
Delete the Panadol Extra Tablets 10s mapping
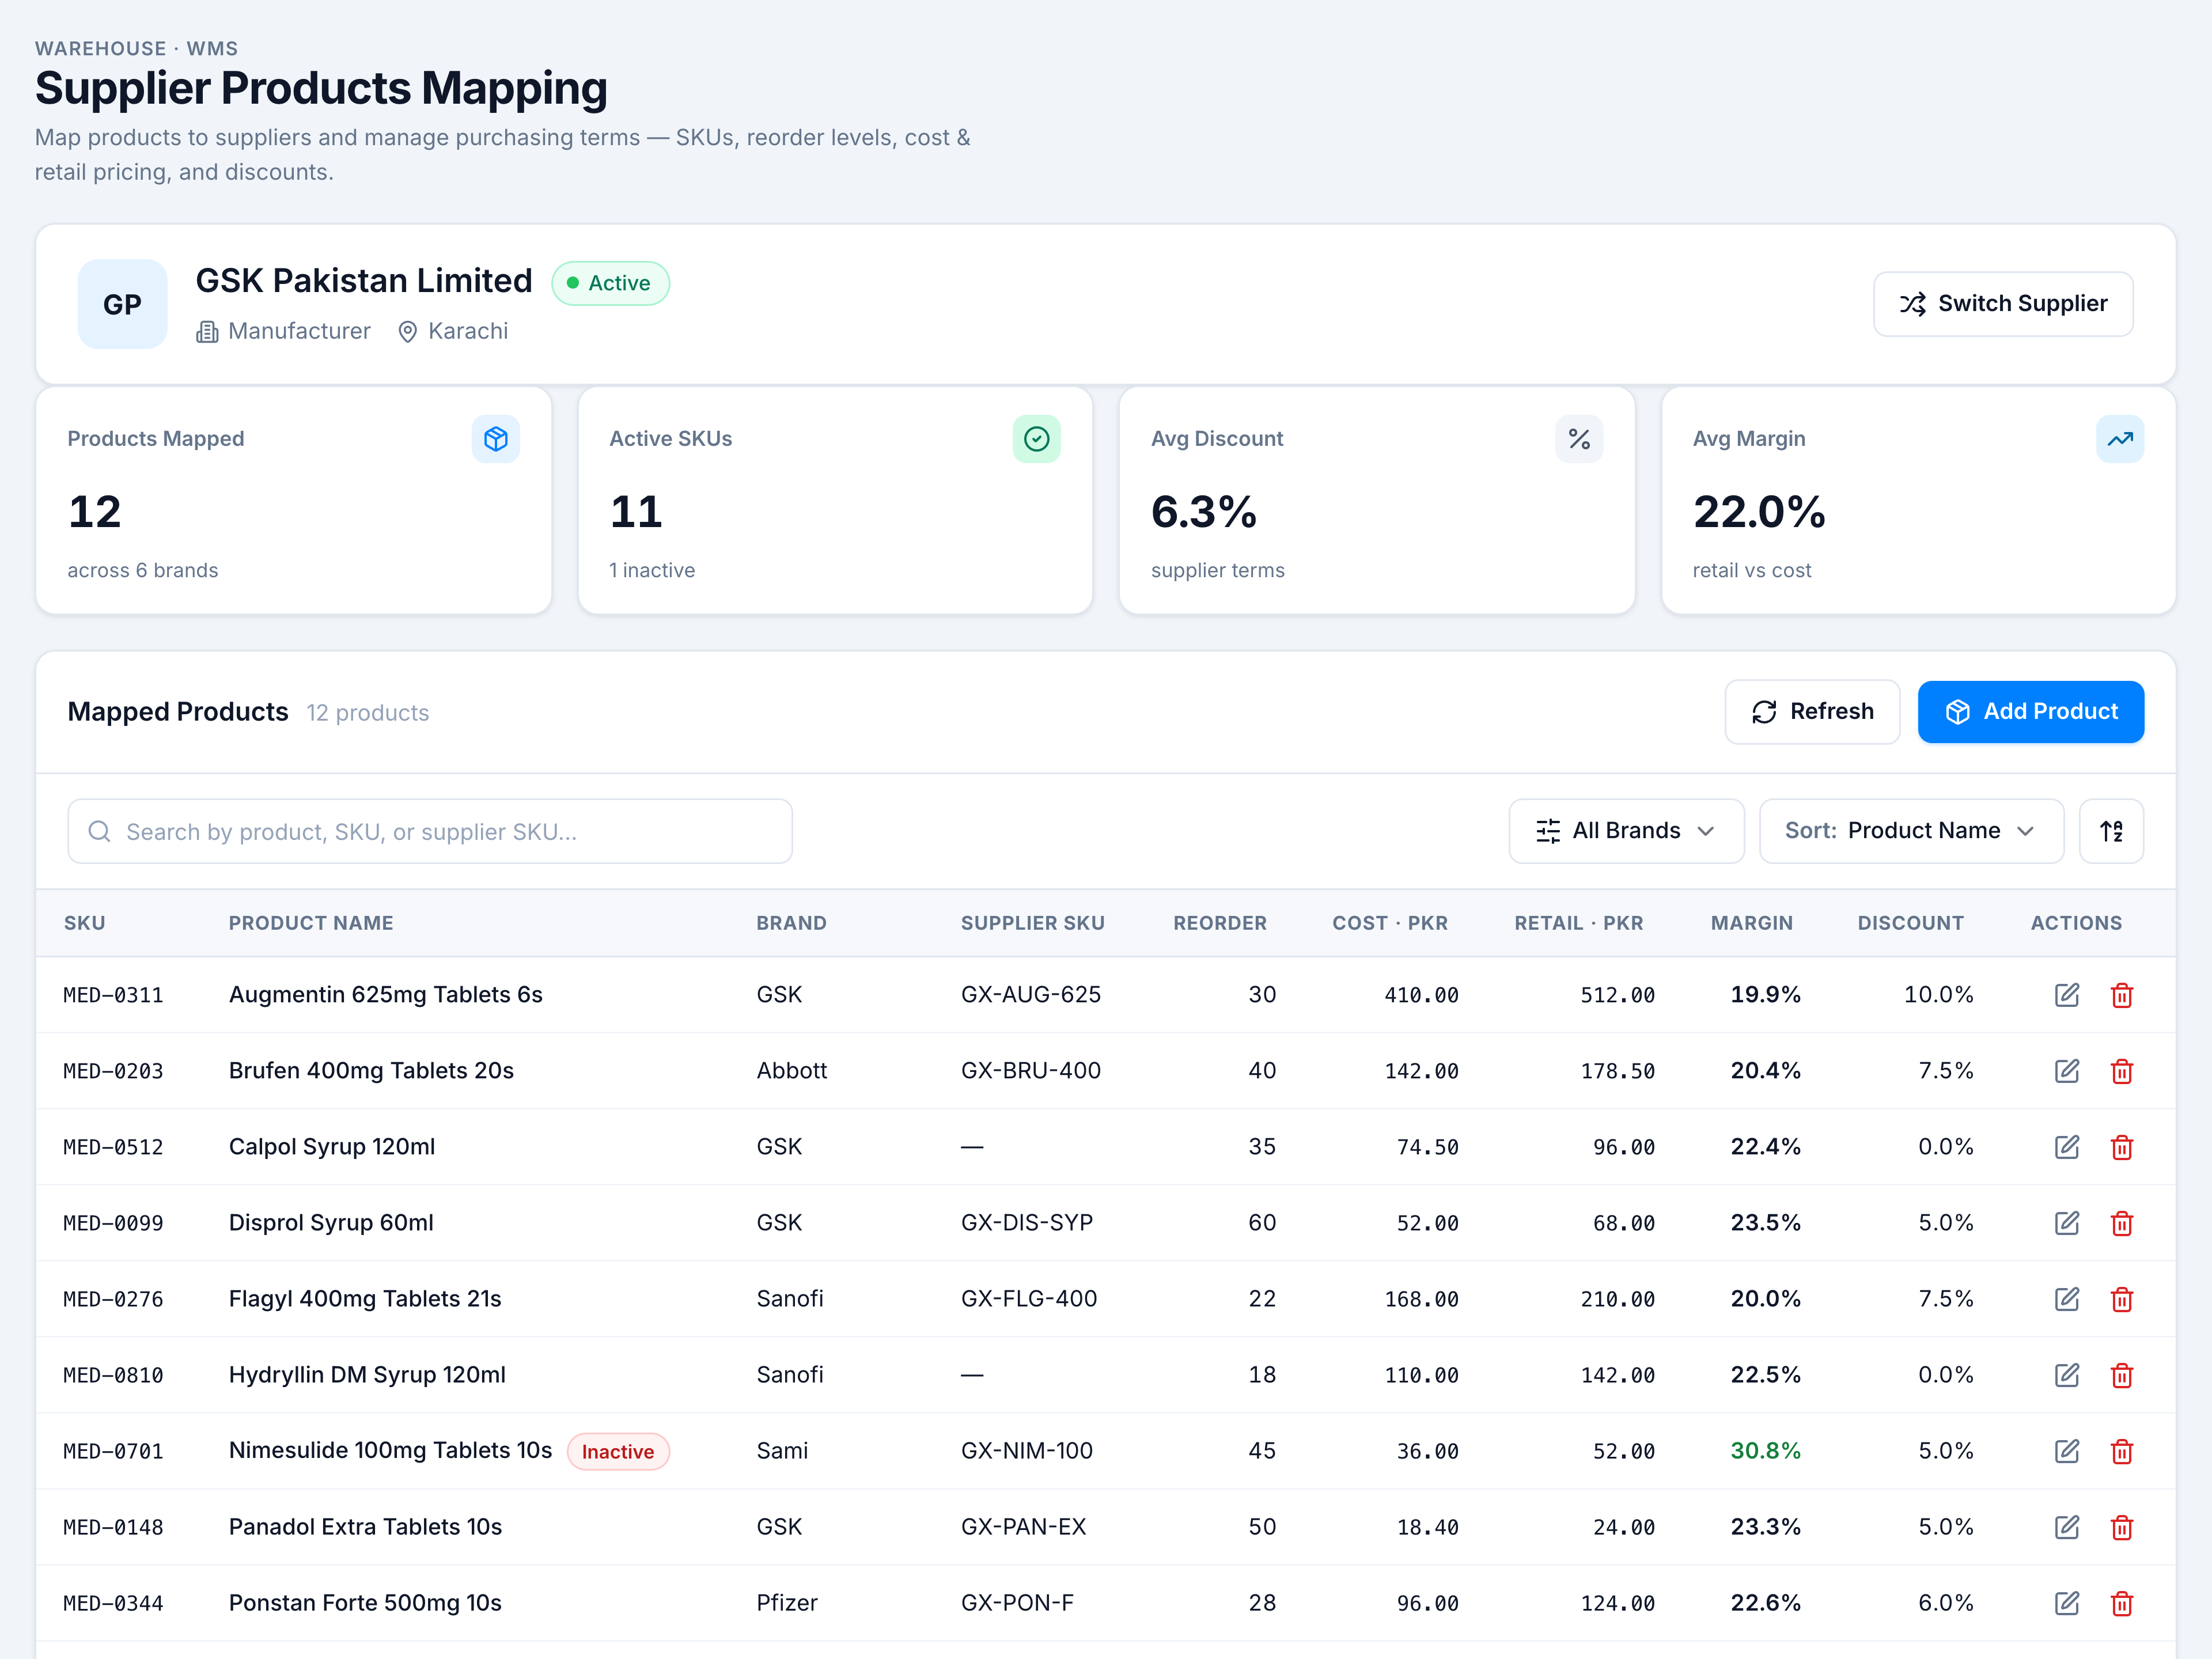coord(2121,1527)
